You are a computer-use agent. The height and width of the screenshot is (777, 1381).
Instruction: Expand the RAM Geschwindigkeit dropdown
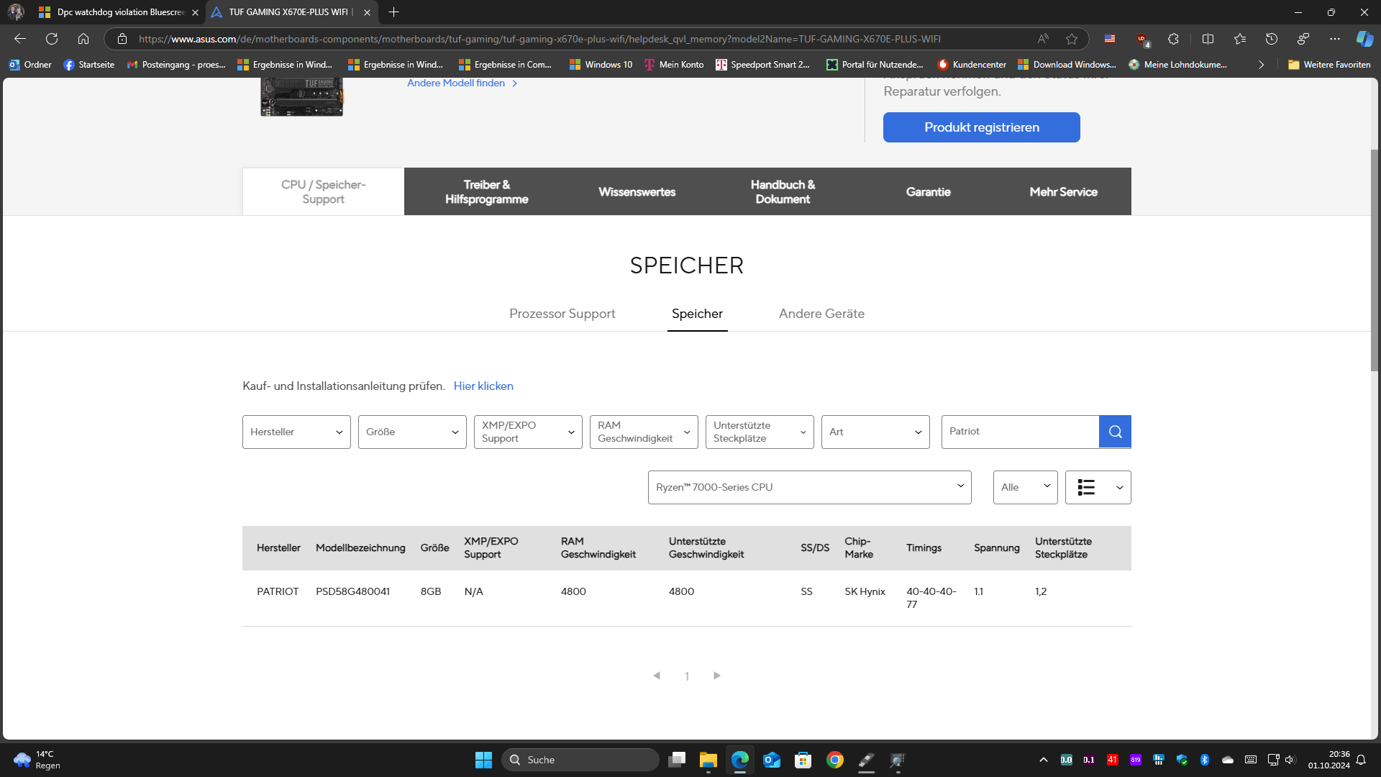644,432
